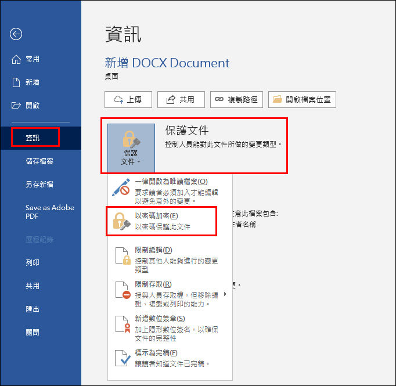Click the back arrow circle icon

pyautogui.click(x=16, y=34)
